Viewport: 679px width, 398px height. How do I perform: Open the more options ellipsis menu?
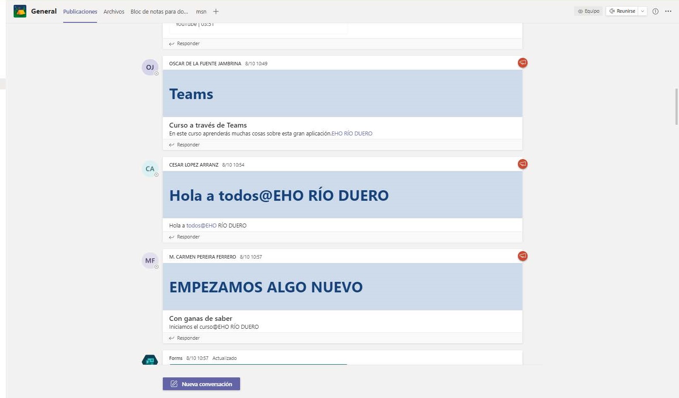coord(668,11)
